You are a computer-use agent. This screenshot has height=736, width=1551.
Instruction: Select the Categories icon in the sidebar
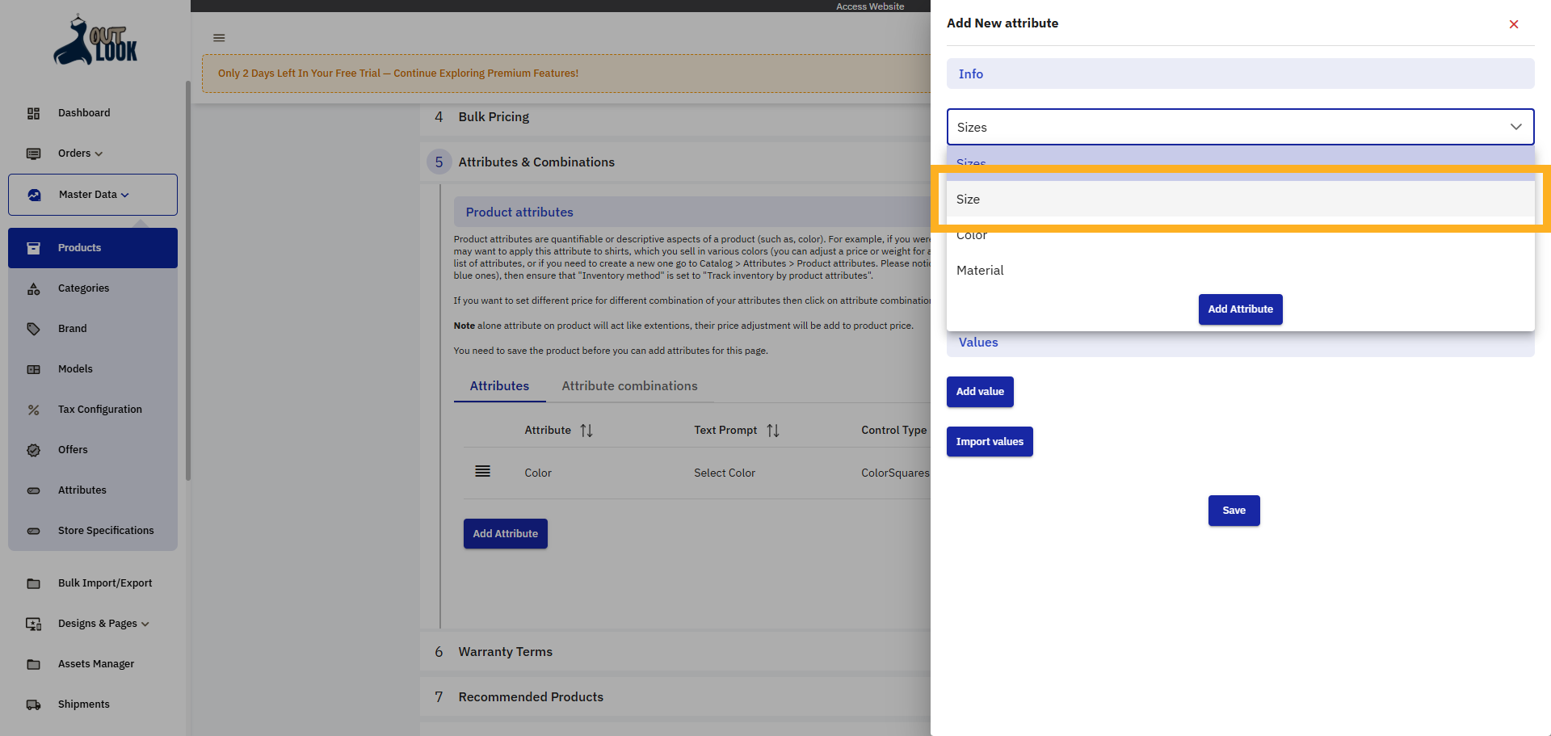[x=33, y=288]
